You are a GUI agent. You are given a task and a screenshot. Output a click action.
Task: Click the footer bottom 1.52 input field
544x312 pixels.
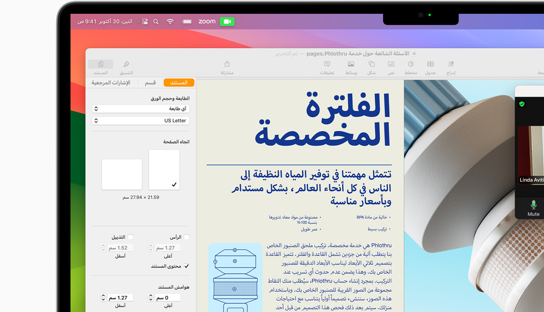pos(120,248)
